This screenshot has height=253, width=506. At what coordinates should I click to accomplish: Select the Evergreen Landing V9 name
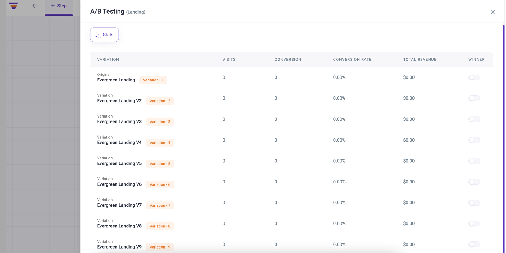coord(119,247)
